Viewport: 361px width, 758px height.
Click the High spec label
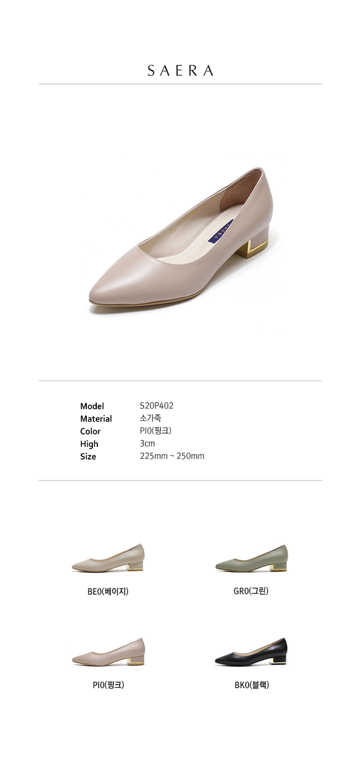[x=89, y=444]
